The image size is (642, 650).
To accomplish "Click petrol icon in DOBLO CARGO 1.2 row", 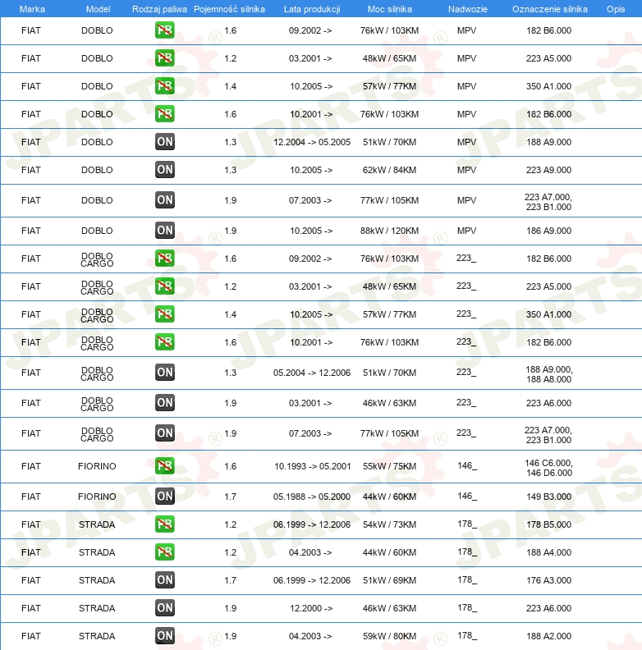I will (x=165, y=286).
